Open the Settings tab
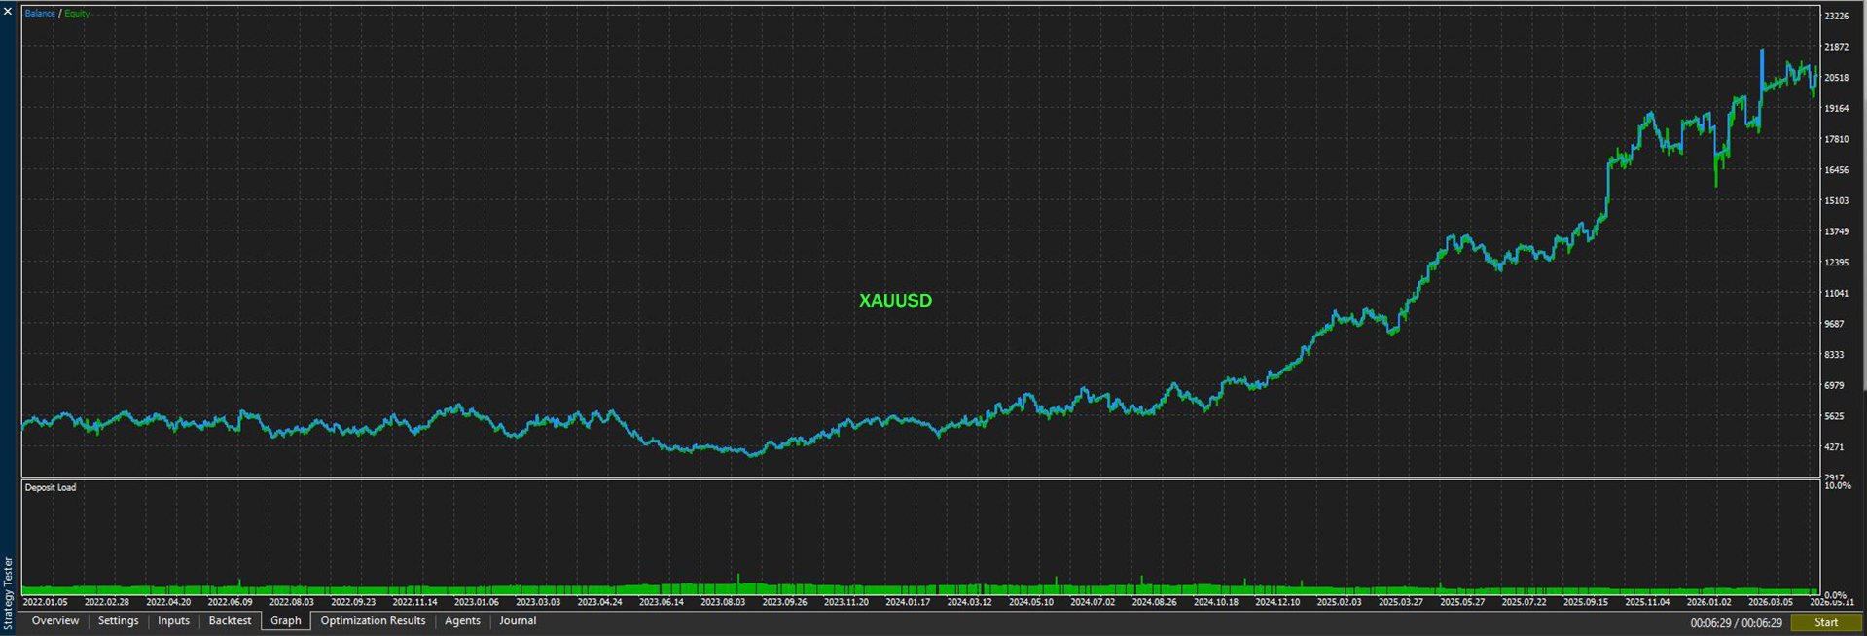 (119, 621)
